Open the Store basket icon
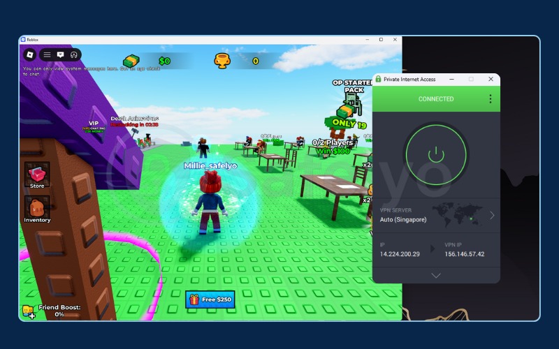This screenshot has height=349, width=559. pyautogui.click(x=37, y=175)
